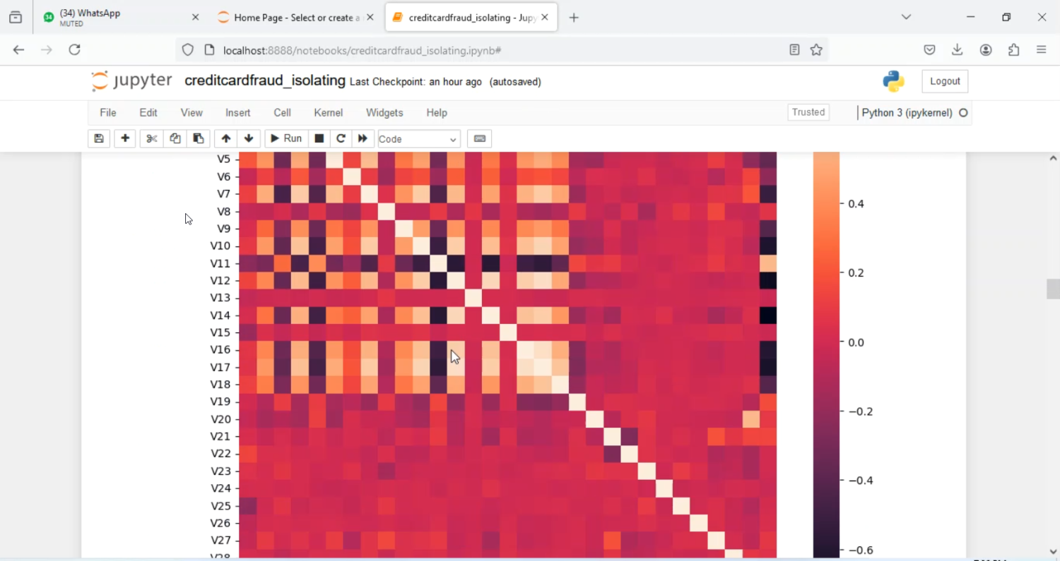This screenshot has height=561, width=1060.
Task: Interrupt the kernel with stop icon
Action: (319, 138)
